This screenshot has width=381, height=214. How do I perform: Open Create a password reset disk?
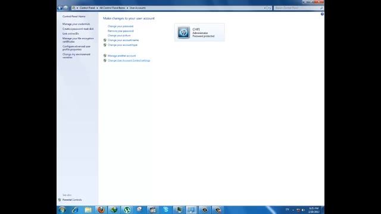click(x=78, y=29)
